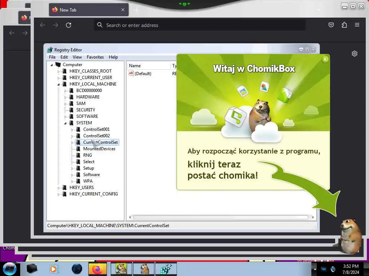Select the SECURITY key
Image resolution: width=369 pixels, height=276 pixels.
click(86, 110)
